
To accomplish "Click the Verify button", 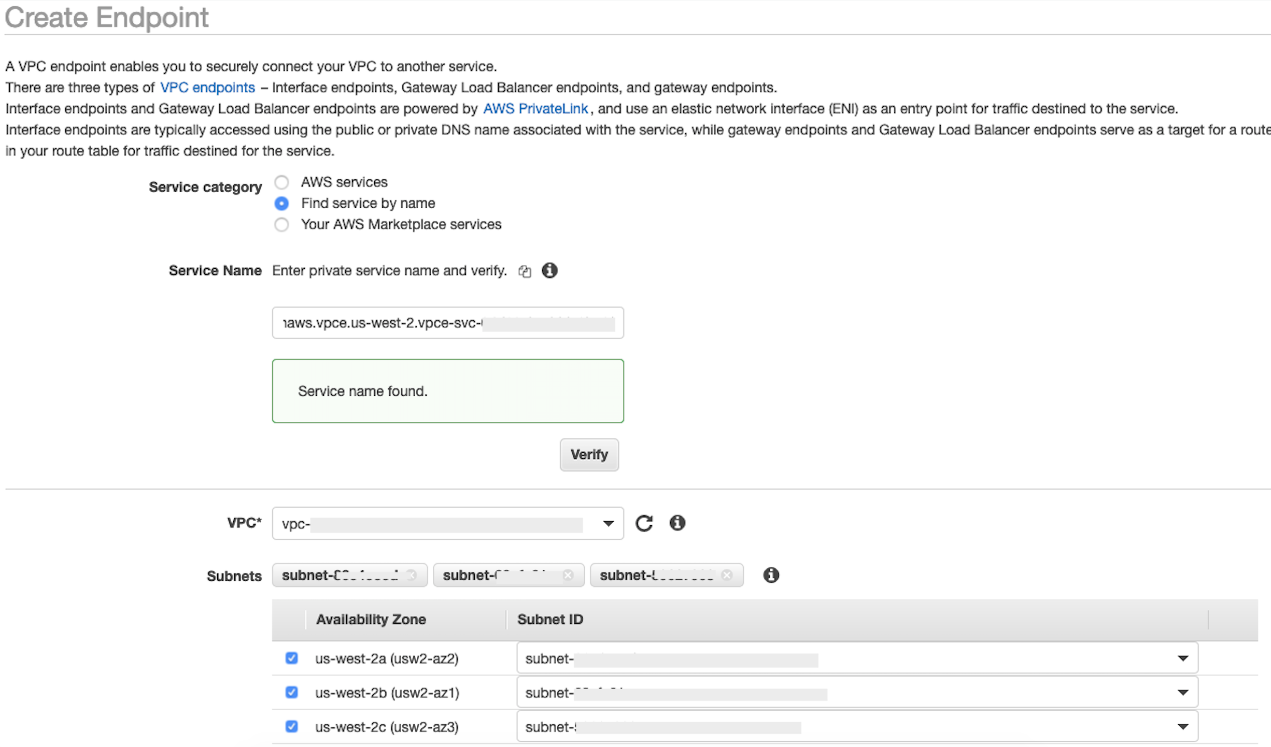I will (589, 454).
